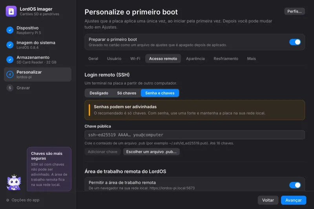Click the Área de trabalho remota do LordOS heading
The width and height of the screenshot is (314, 209).
[125, 171]
